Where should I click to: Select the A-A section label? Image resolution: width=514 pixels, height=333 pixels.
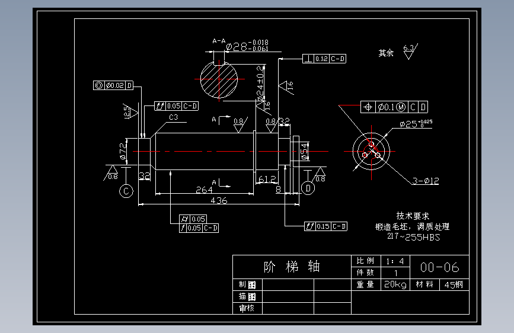coord(219,41)
